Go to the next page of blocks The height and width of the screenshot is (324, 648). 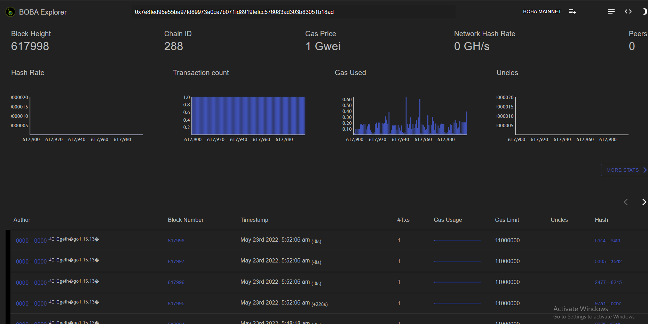(x=644, y=202)
